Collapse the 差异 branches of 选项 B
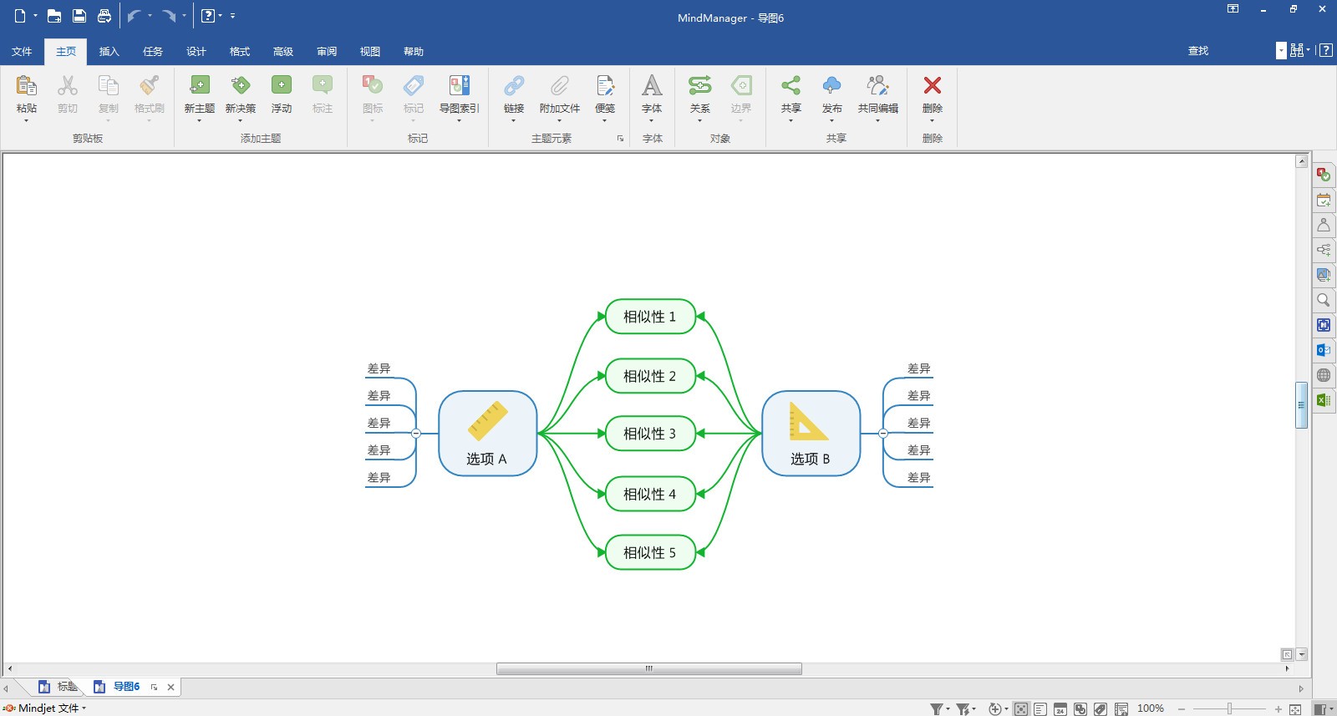Viewport: 1337px width, 716px height. (883, 434)
